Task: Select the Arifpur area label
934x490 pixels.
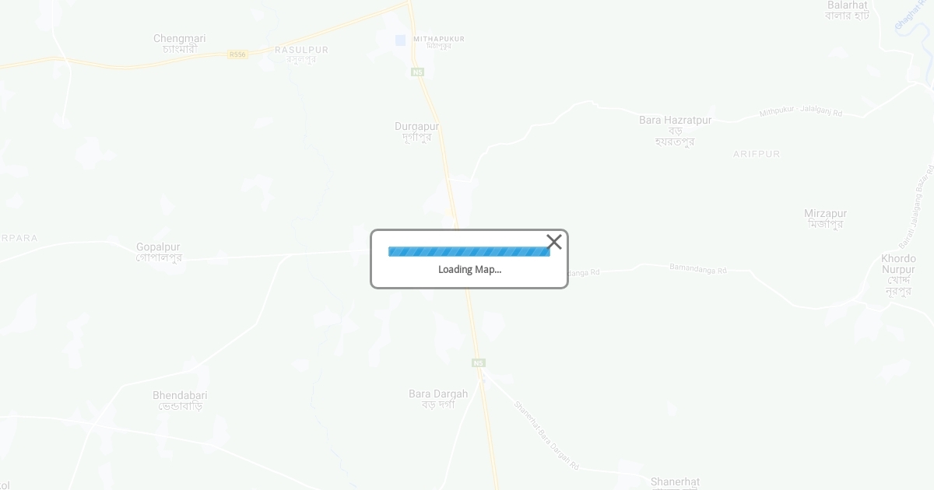Action: click(x=757, y=154)
